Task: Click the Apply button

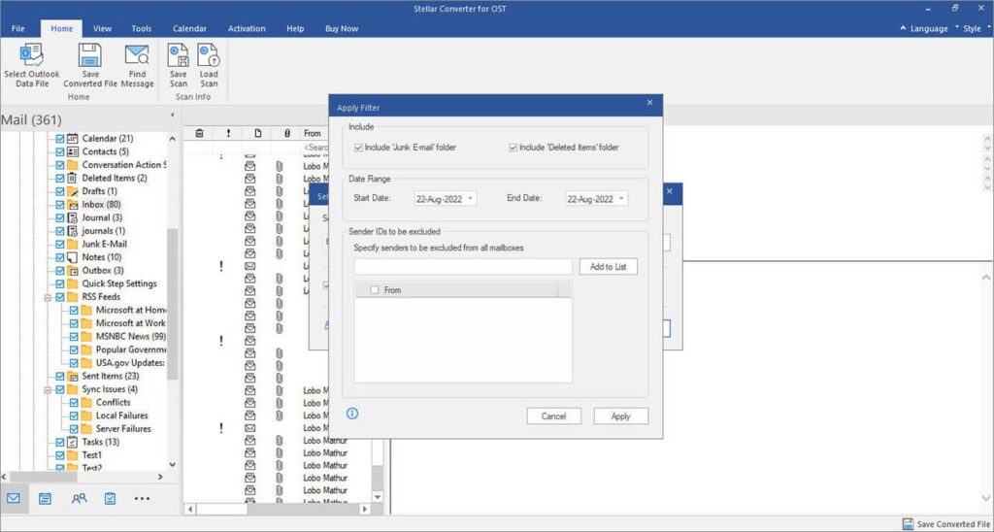Action: [620, 416]
